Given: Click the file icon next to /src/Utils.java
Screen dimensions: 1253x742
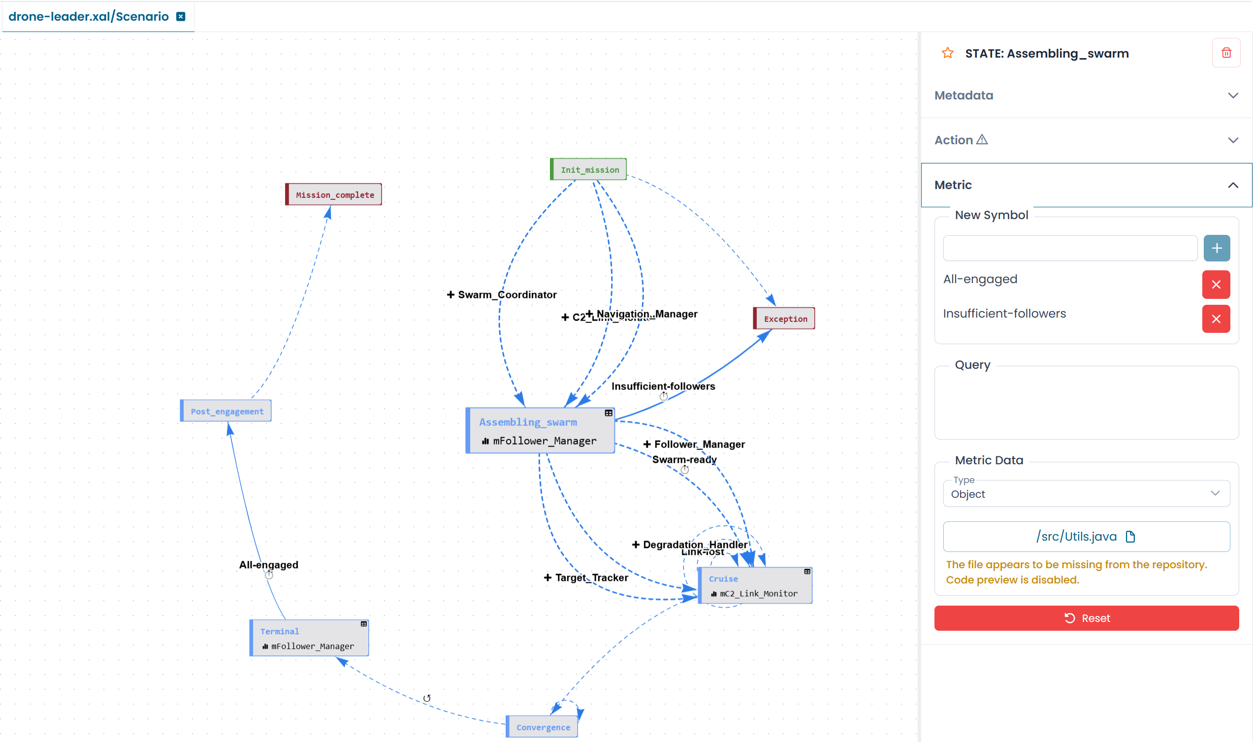Looking at the screenshot, I should click(x=1130, y=537).
